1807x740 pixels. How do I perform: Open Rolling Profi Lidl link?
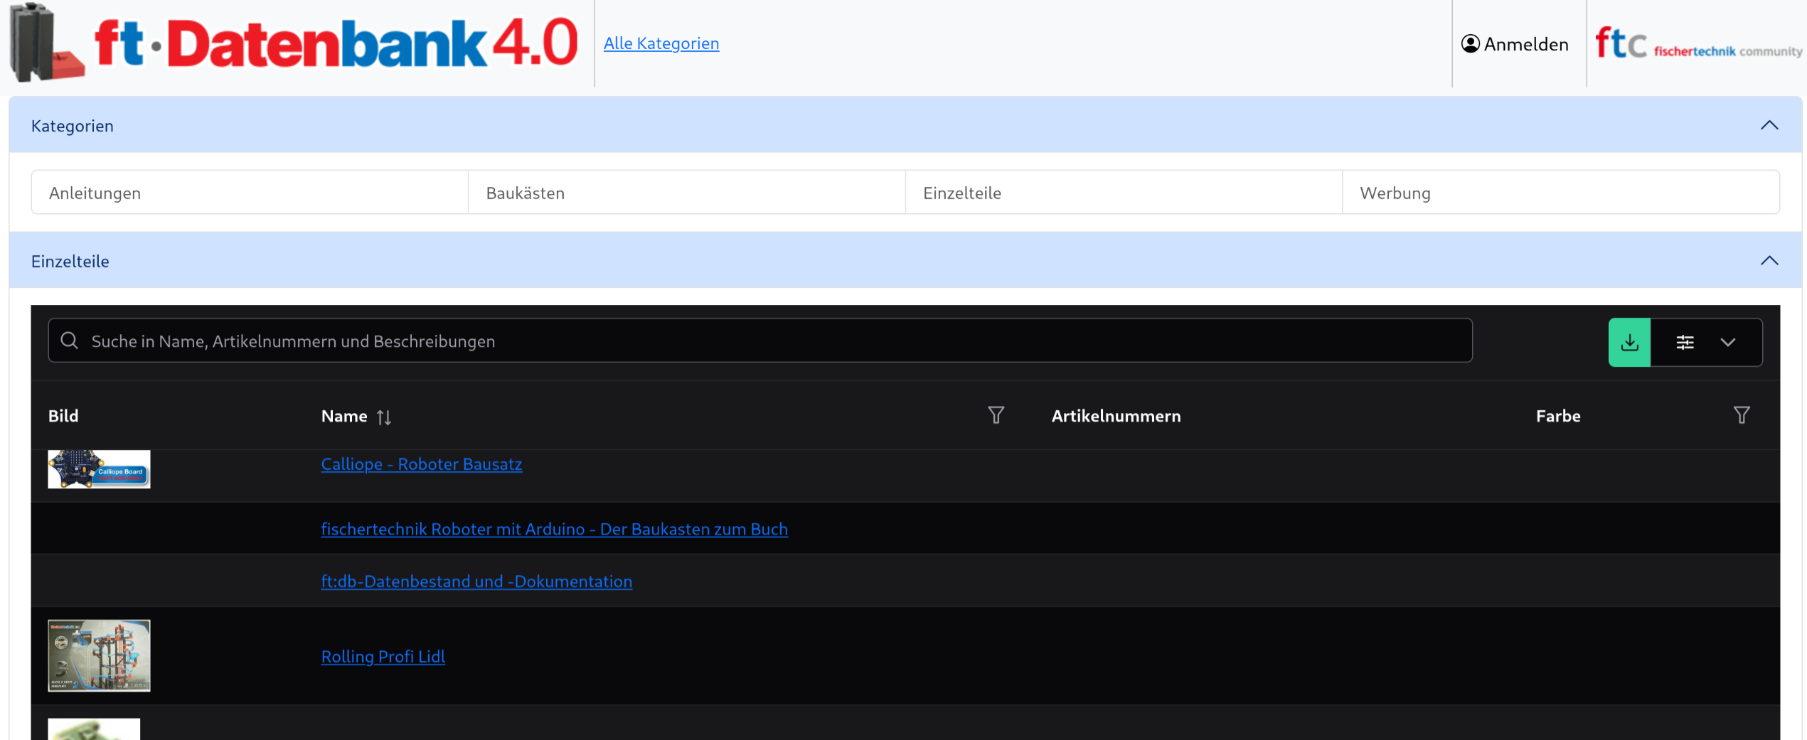pyautogui.click(x=383, y=656)
